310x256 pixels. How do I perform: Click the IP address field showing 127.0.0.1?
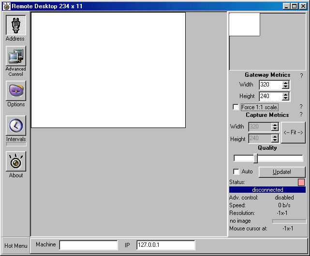point(166,245)
